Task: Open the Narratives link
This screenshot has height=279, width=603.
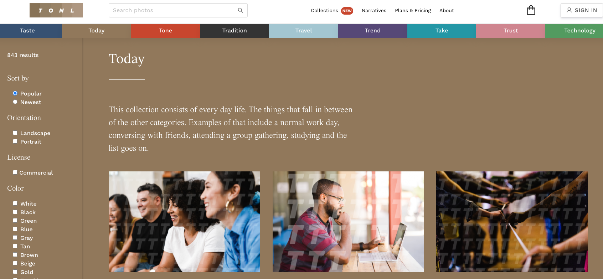Action: (374, 10)
